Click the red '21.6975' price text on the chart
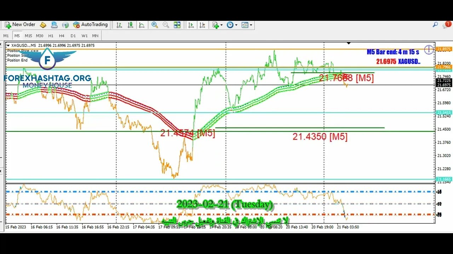453x254 pixels. click(386, 61)
